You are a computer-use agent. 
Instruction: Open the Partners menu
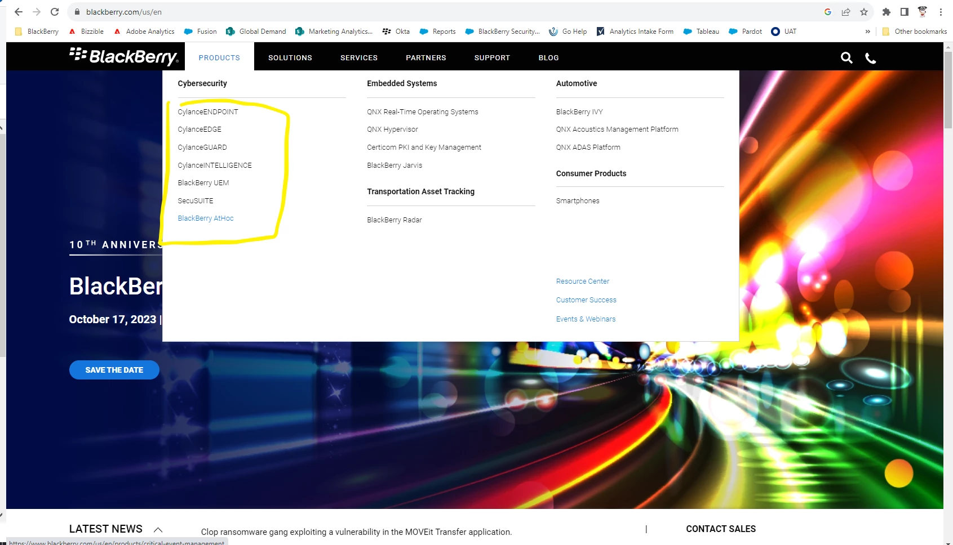point(426,58)
